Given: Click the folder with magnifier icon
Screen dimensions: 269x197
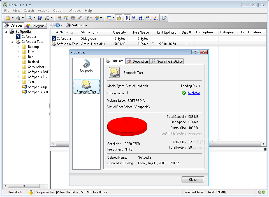Looking at the screenshot, I should point(66,18).
